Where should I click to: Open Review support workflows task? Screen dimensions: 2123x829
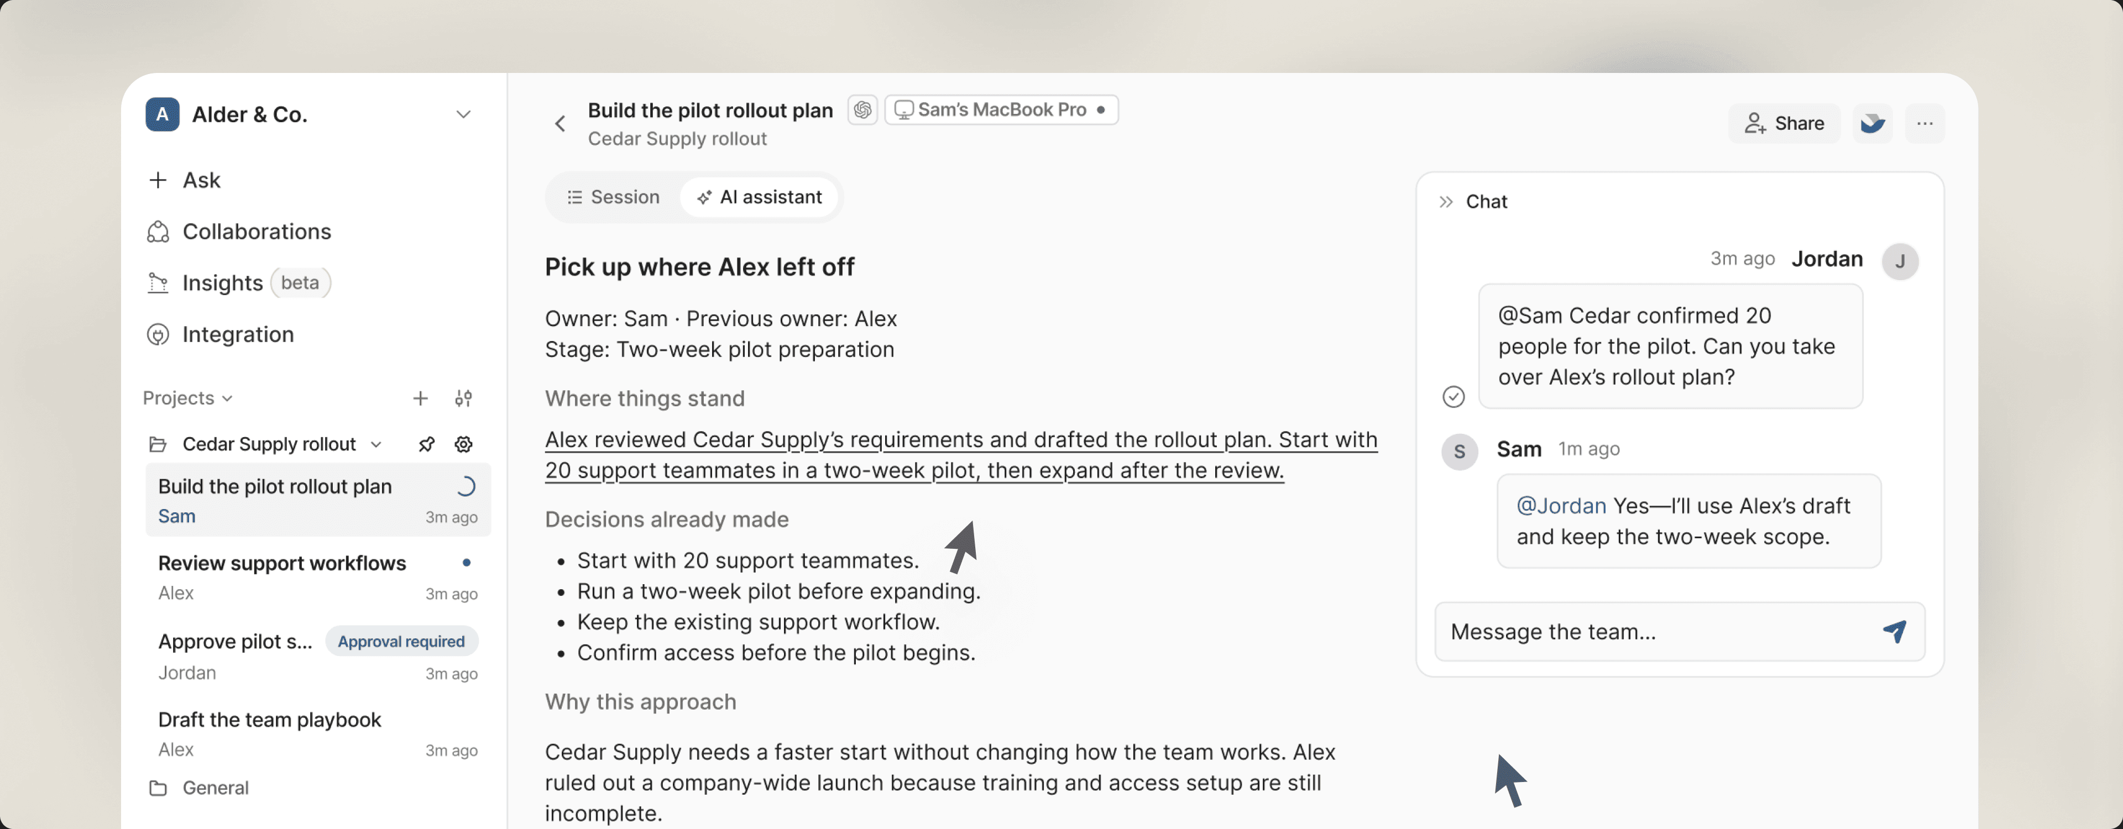pos(318,578)
